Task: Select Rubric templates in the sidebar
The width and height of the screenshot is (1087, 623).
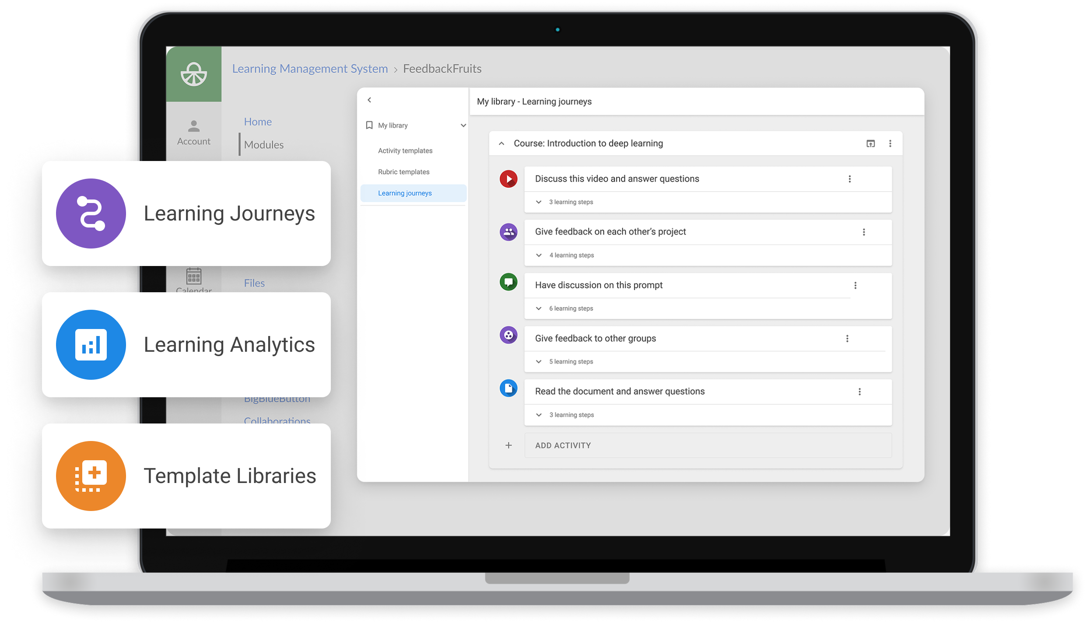Action: 403,172
